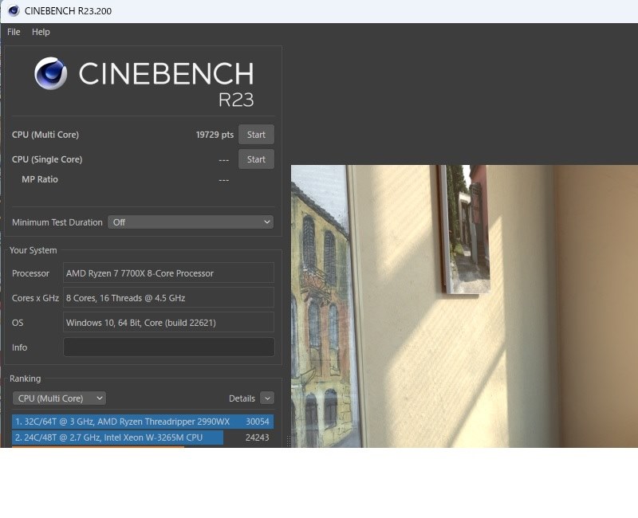This screenshot has width=638, height=518.
Task: Open the File menu
Action: [x=14, y=32]
